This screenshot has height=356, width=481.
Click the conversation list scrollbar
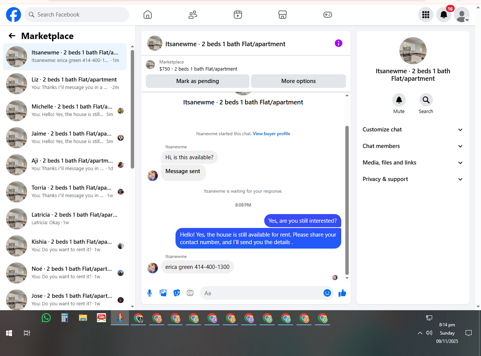132,109
